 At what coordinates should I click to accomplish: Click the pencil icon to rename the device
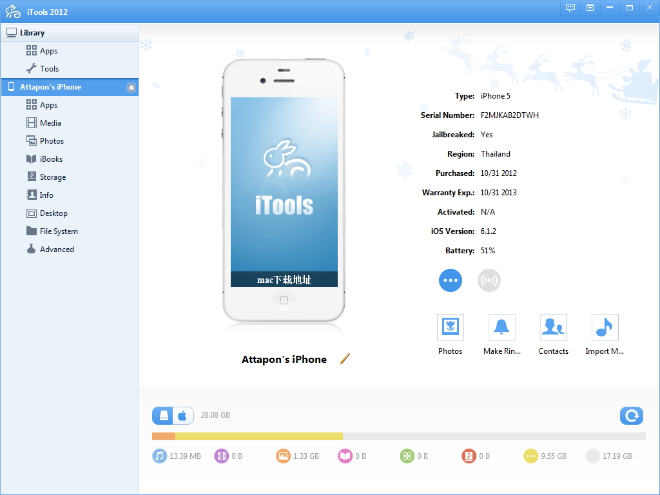(345, 358)
